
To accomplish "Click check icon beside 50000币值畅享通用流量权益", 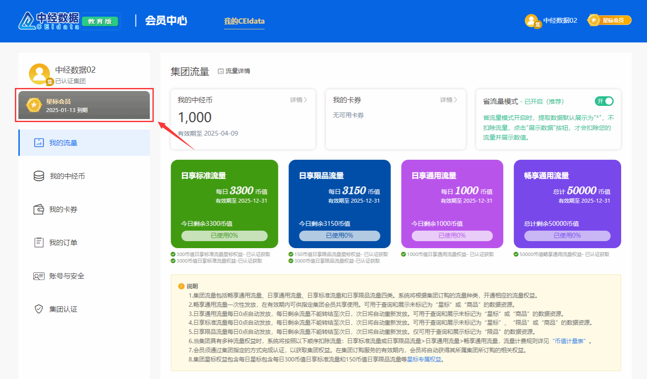I will tap(516, 254).
